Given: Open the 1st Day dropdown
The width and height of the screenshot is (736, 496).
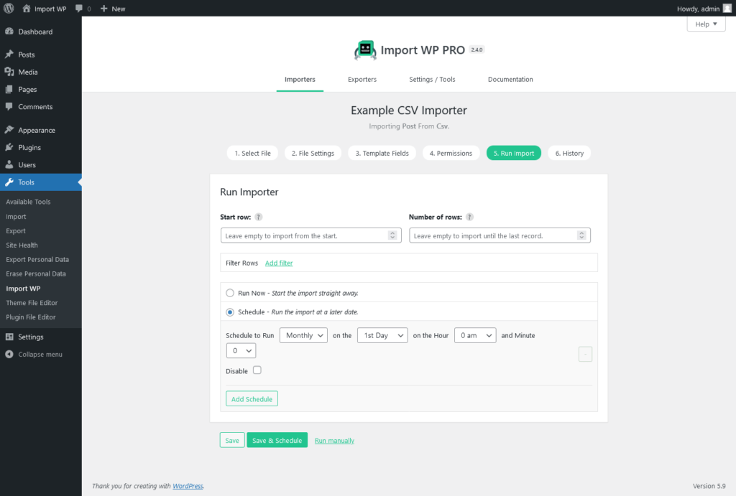Looking at the screenshot, I should 382,335.
